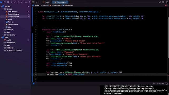Image resolution: width=169 pixels, height=95 pixels.
Task: Click the gutter for line 23
Action: coord(35,36)
